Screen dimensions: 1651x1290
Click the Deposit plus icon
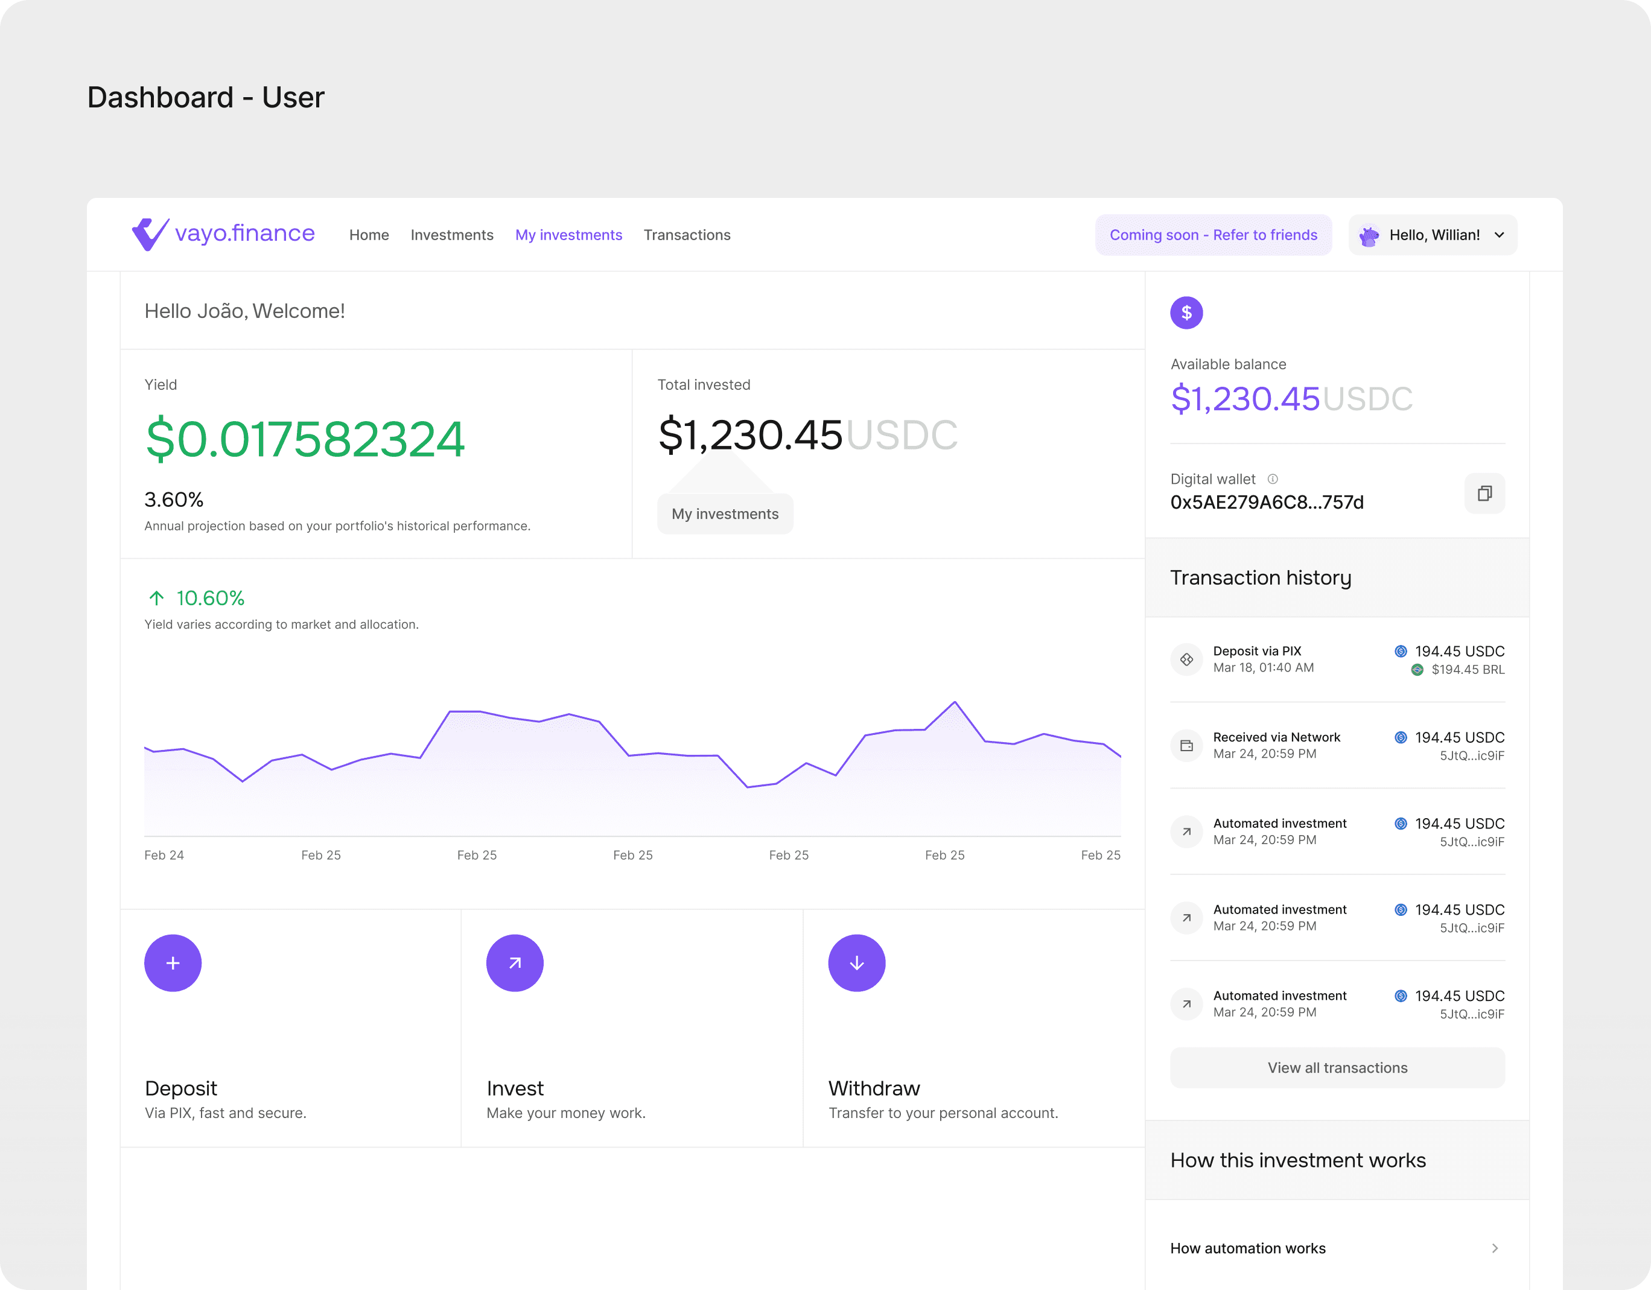tap(173, 963)
